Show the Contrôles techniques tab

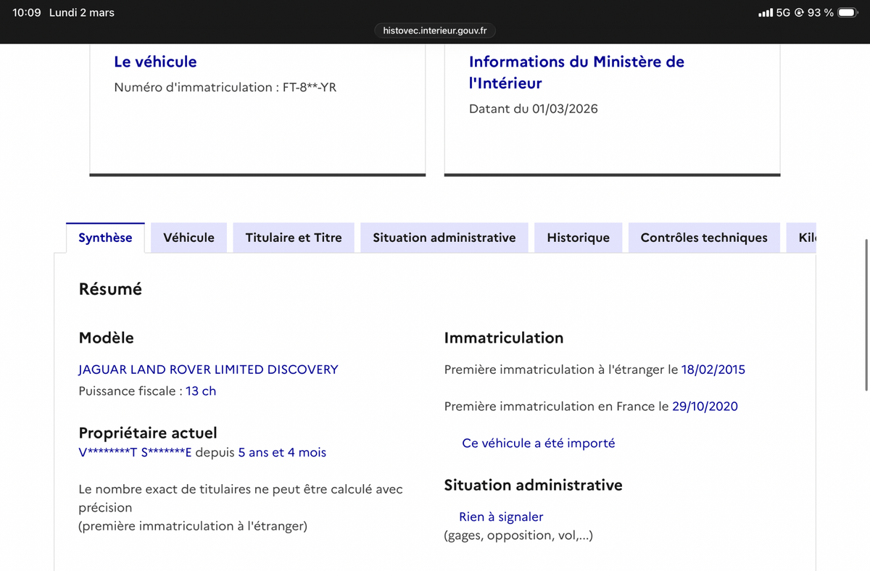pyautogui.click(x=703, y=238)
